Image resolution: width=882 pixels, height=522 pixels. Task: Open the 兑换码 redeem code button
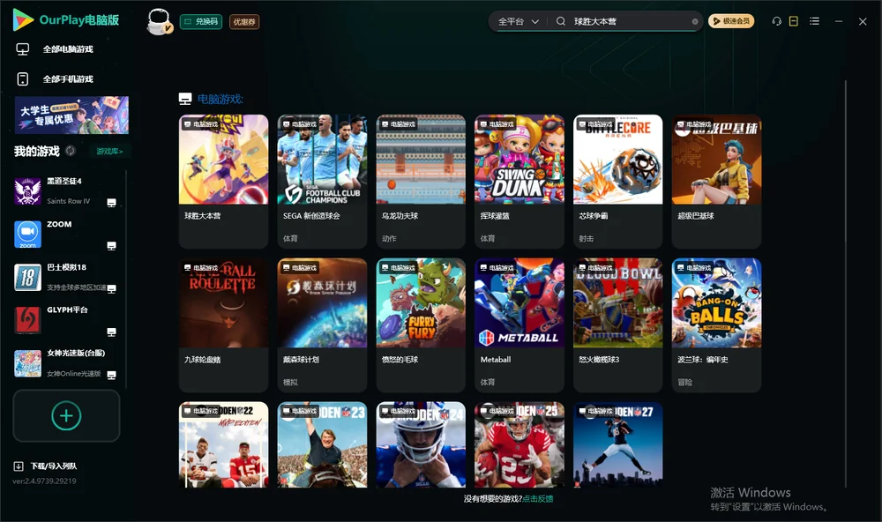(x=201, y=22)
